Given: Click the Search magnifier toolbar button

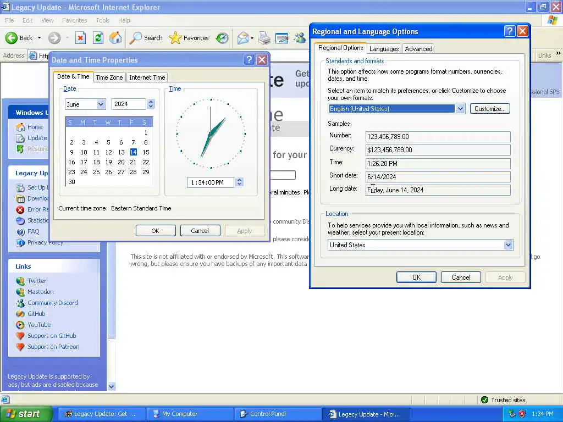Looking at the screenshot, I should (145, 38).
